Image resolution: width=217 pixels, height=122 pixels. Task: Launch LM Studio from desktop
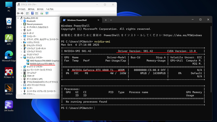(x=9, y=106)
